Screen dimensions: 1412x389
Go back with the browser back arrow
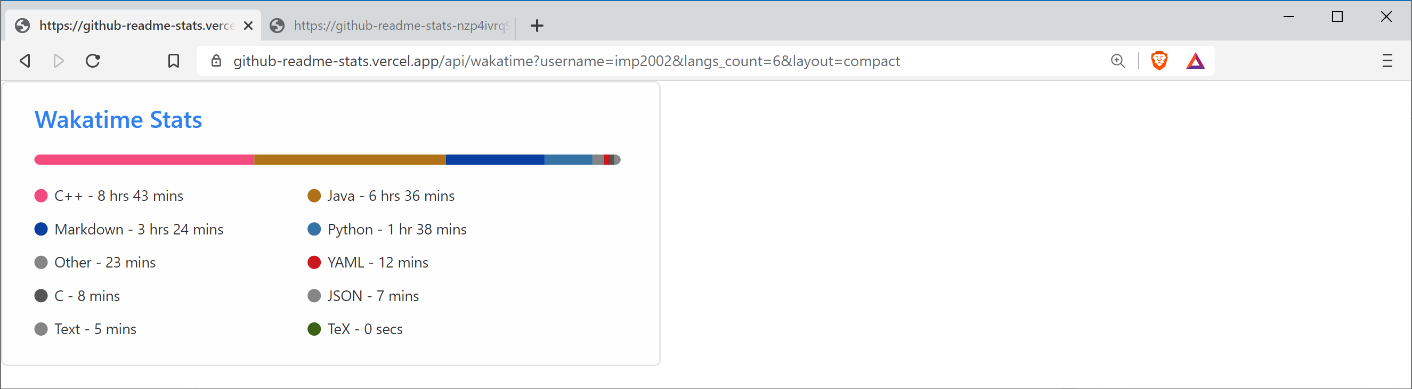25,61
